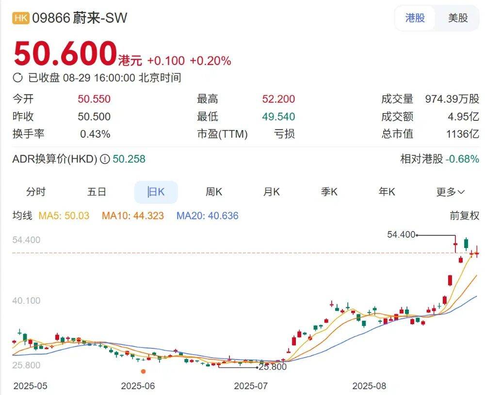Click the MA20 moving average label
The height and width of the screenshot is (395, 485).
[x=207, y=216]
